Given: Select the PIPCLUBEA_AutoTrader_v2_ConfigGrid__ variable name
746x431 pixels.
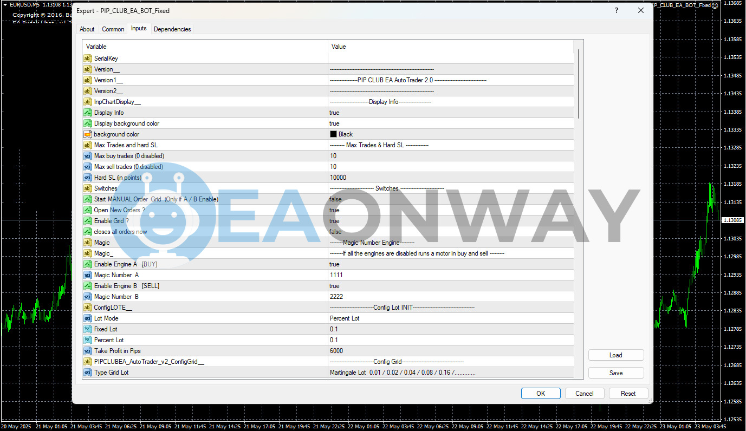Looking at the screenshot, I should point(149,362).
